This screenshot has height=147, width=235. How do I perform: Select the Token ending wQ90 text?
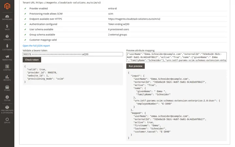119,24
